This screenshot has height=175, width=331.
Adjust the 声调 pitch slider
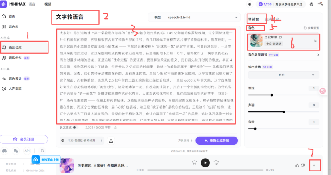point(283,112)
